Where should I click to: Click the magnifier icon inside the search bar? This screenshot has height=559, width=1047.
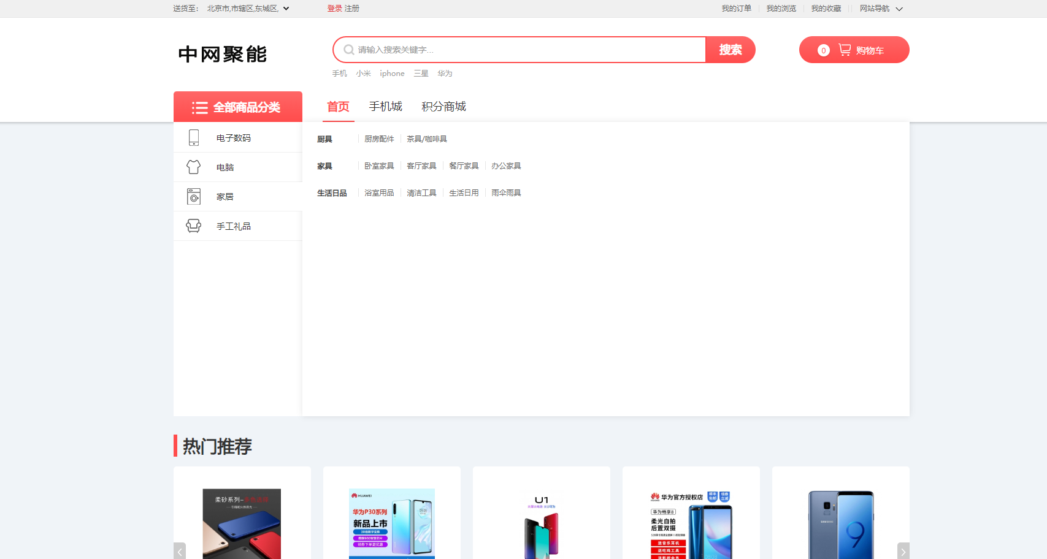pyautogui.click(x=348, y=50)
